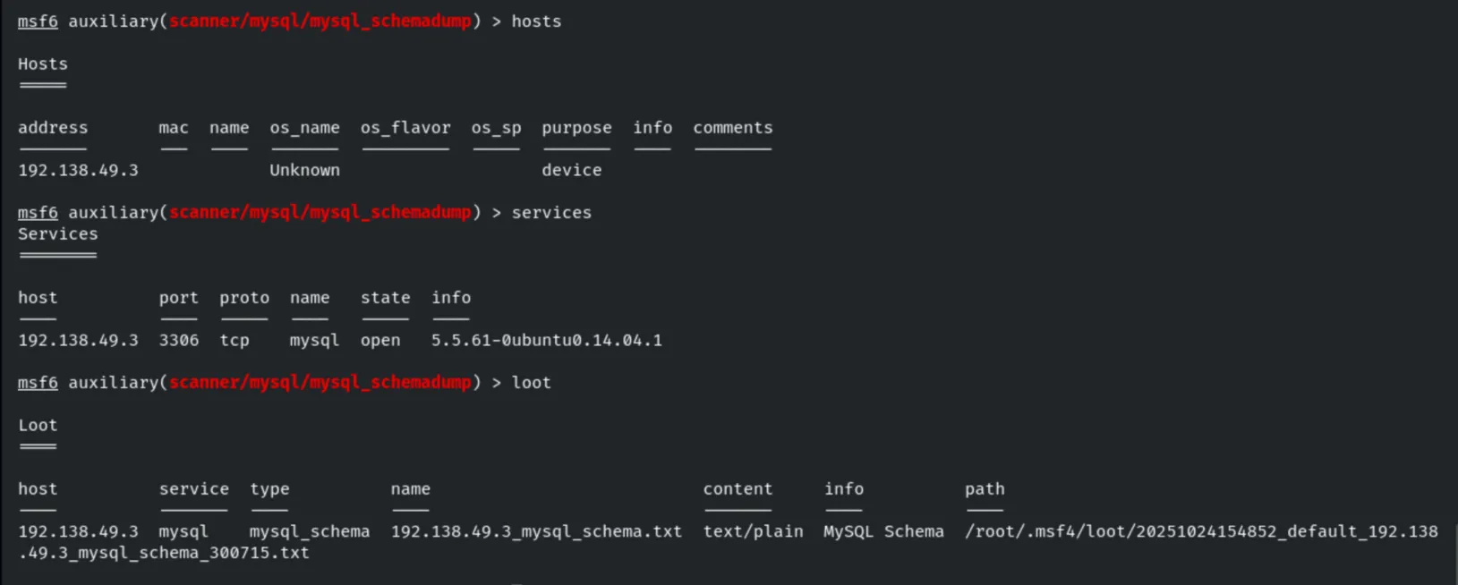Click the 'Unknown' os_name value
The width and height of the screenshot is (1458, 585).
coord(304,170)
